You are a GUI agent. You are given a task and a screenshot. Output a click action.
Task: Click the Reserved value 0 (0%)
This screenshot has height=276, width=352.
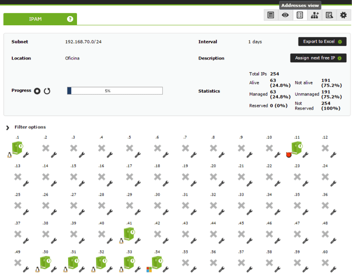[279, 105]
